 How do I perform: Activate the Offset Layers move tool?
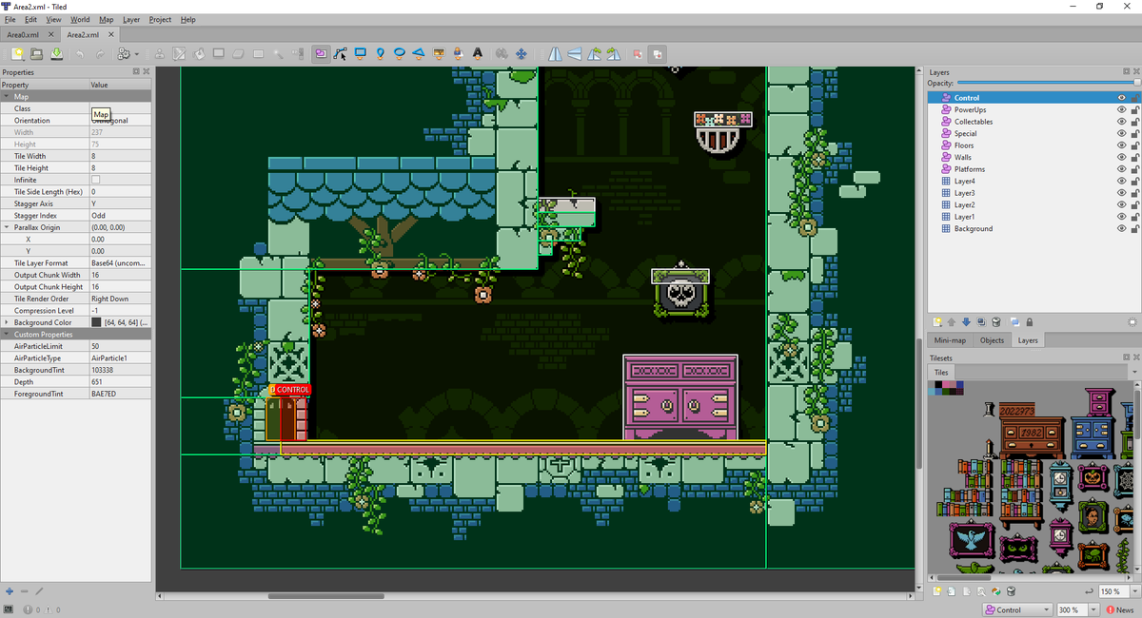522,53
